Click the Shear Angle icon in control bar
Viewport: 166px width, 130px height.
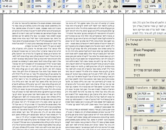click(x=59, y=6)
